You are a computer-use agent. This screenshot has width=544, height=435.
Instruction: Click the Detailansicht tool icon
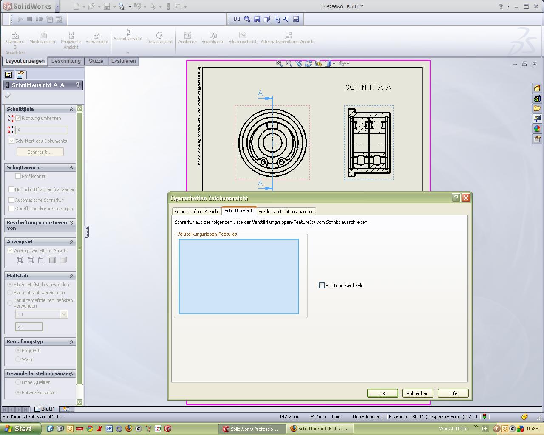click(159, 35)
